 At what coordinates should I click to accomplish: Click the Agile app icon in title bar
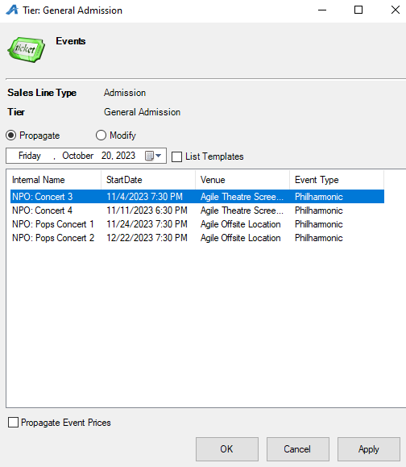click(12, 10)
